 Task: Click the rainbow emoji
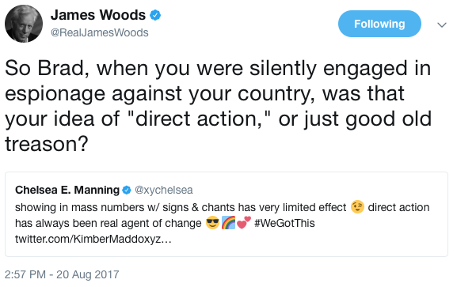pos(228,223)
